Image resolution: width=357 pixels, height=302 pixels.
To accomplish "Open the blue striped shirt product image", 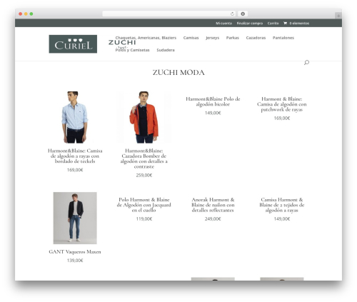I will [x=75, y=117].
